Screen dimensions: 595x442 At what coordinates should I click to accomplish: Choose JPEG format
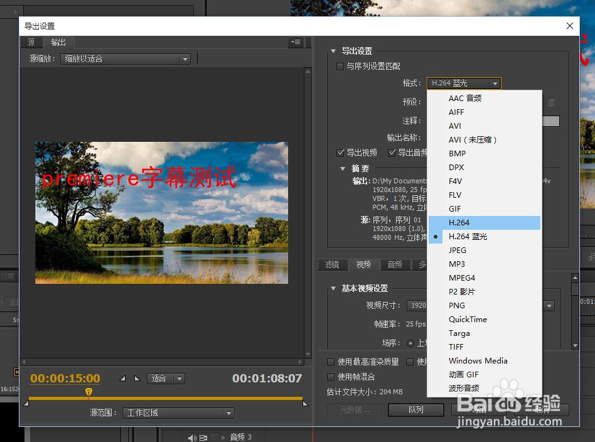pyautogui.click(x=484, y=251)
